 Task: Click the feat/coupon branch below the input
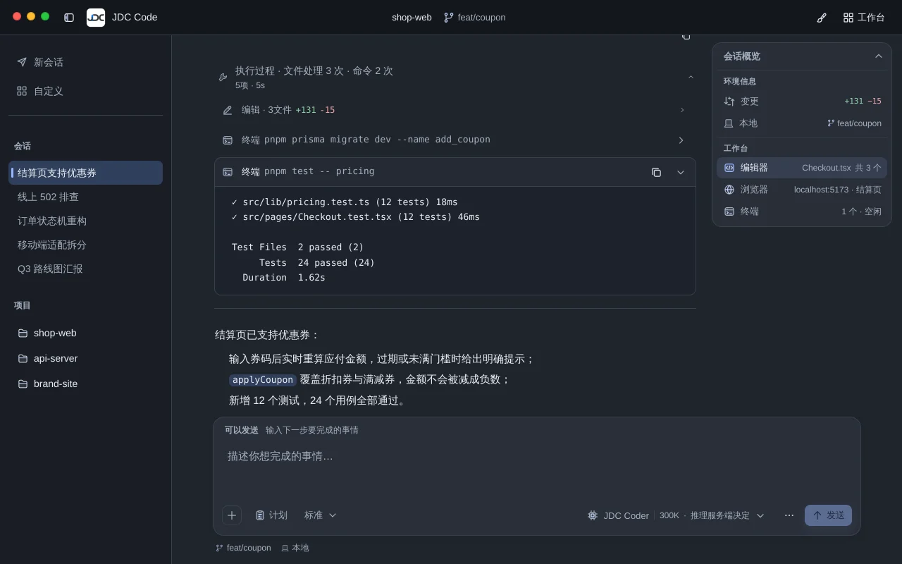coord(243,548)
